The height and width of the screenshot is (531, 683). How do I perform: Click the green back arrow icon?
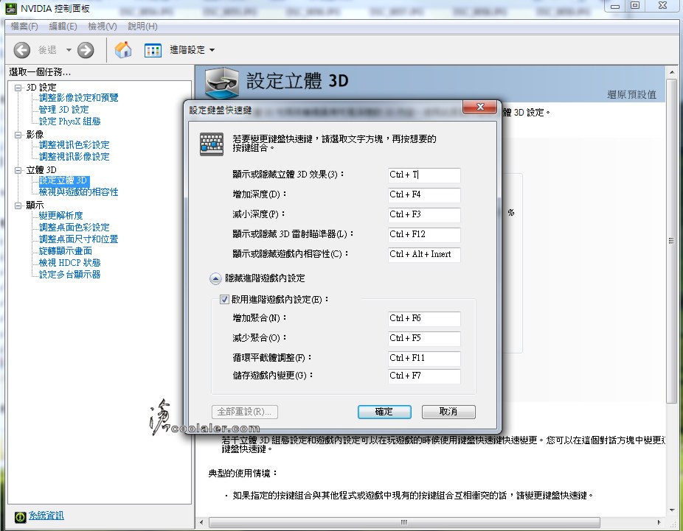[22, 50]
